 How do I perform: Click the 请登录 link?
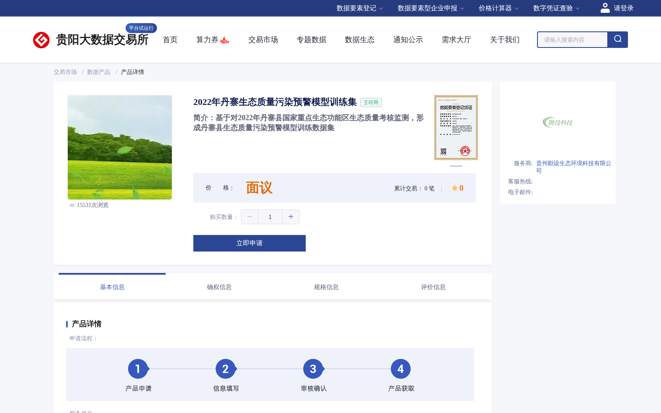click(623, 8)
